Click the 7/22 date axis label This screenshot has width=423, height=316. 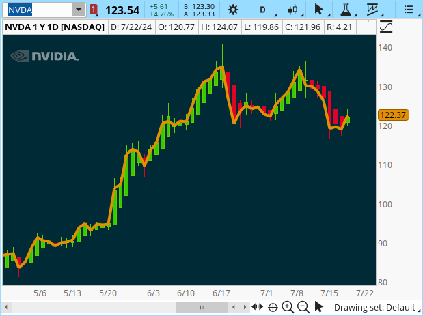tap(365, 293)
